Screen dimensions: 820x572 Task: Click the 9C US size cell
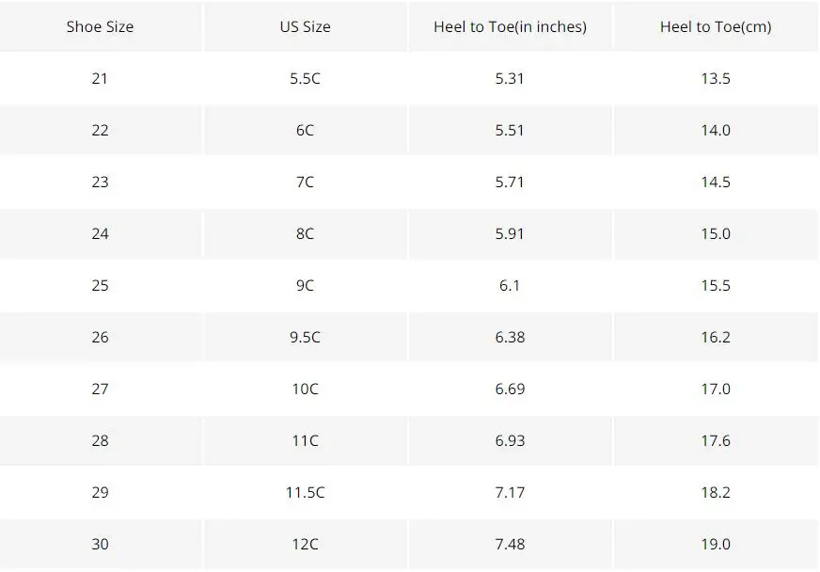[306, 286]
